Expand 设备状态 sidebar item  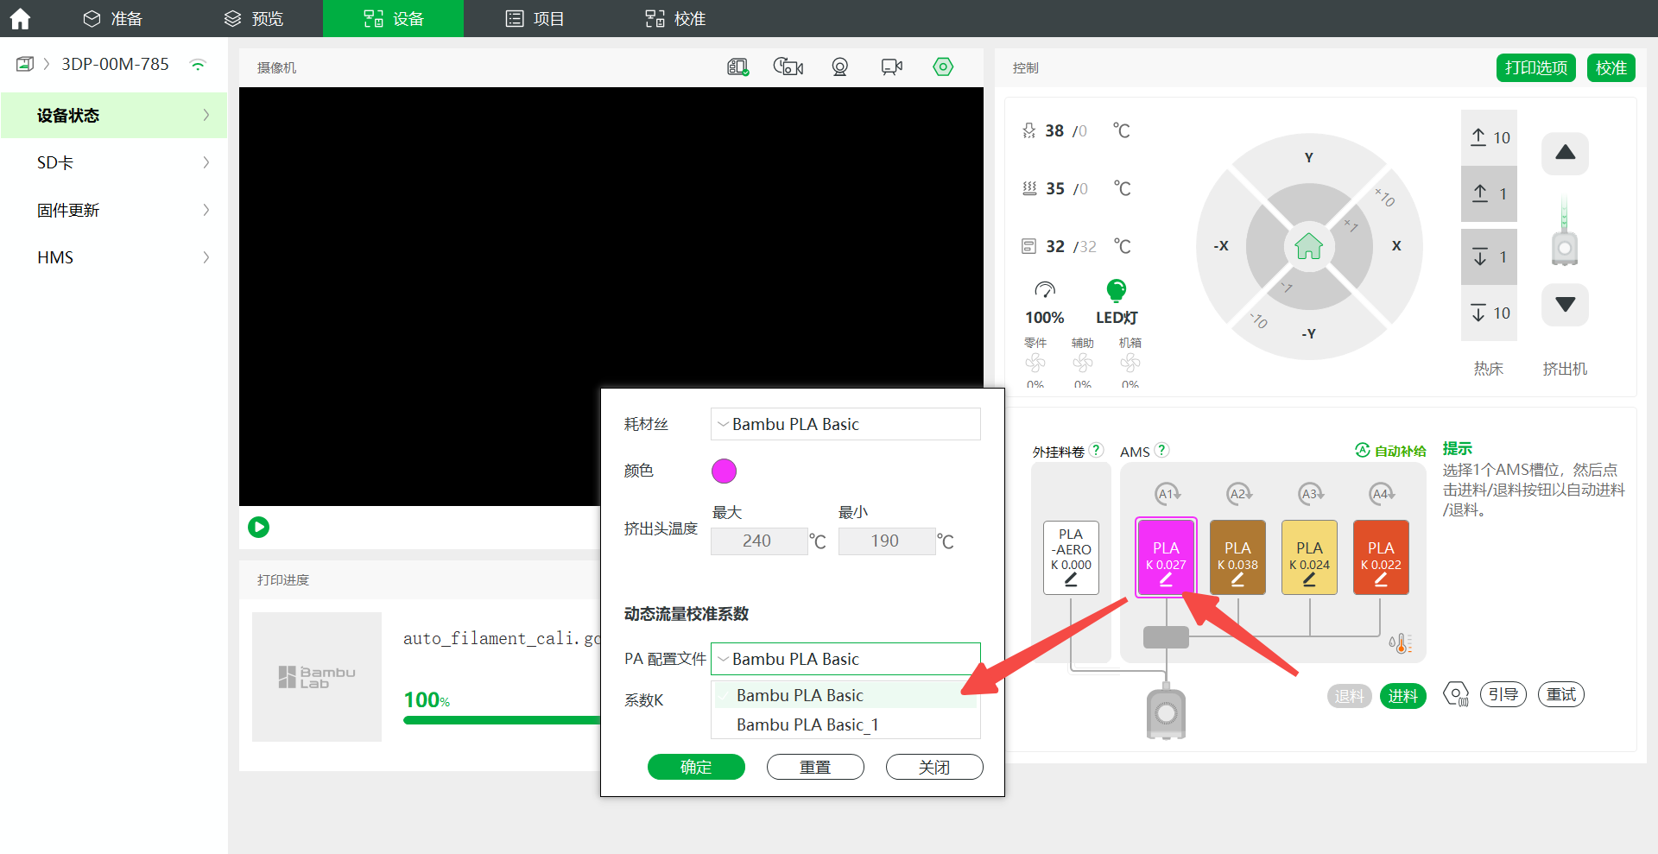(x=114, y=115)
